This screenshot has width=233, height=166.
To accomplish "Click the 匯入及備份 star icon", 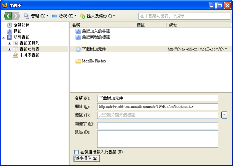I will [83, 16].
